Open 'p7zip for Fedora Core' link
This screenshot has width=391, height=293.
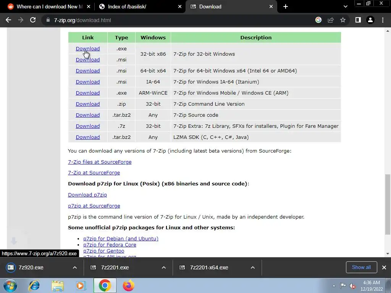(110, 245)
